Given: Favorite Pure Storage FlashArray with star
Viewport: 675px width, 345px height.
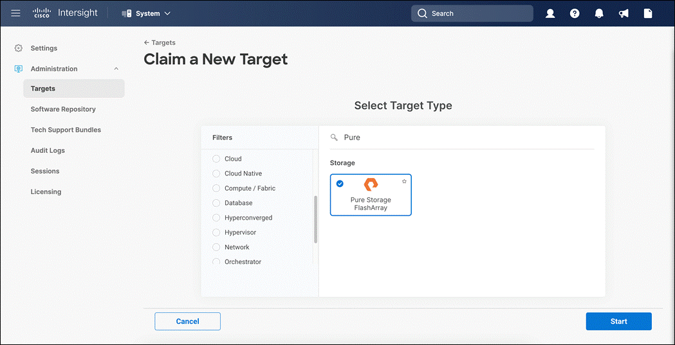Looking at the screenshot, I should [404, 181].
